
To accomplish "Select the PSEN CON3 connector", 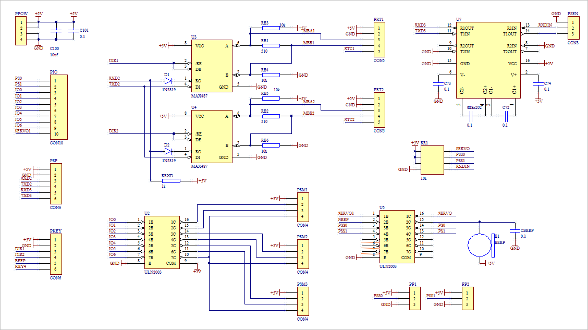I will pyautogui.click(x=573, y=28).
